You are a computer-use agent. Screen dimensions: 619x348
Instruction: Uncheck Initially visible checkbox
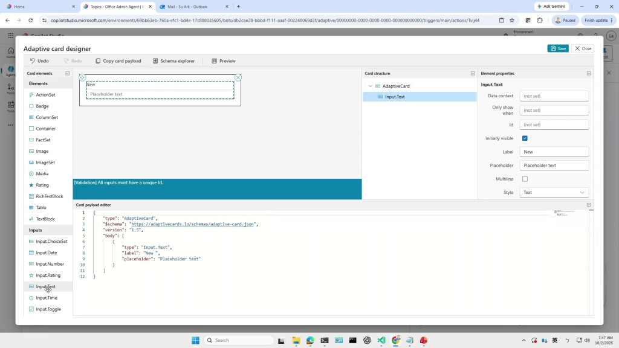(525, 138)
